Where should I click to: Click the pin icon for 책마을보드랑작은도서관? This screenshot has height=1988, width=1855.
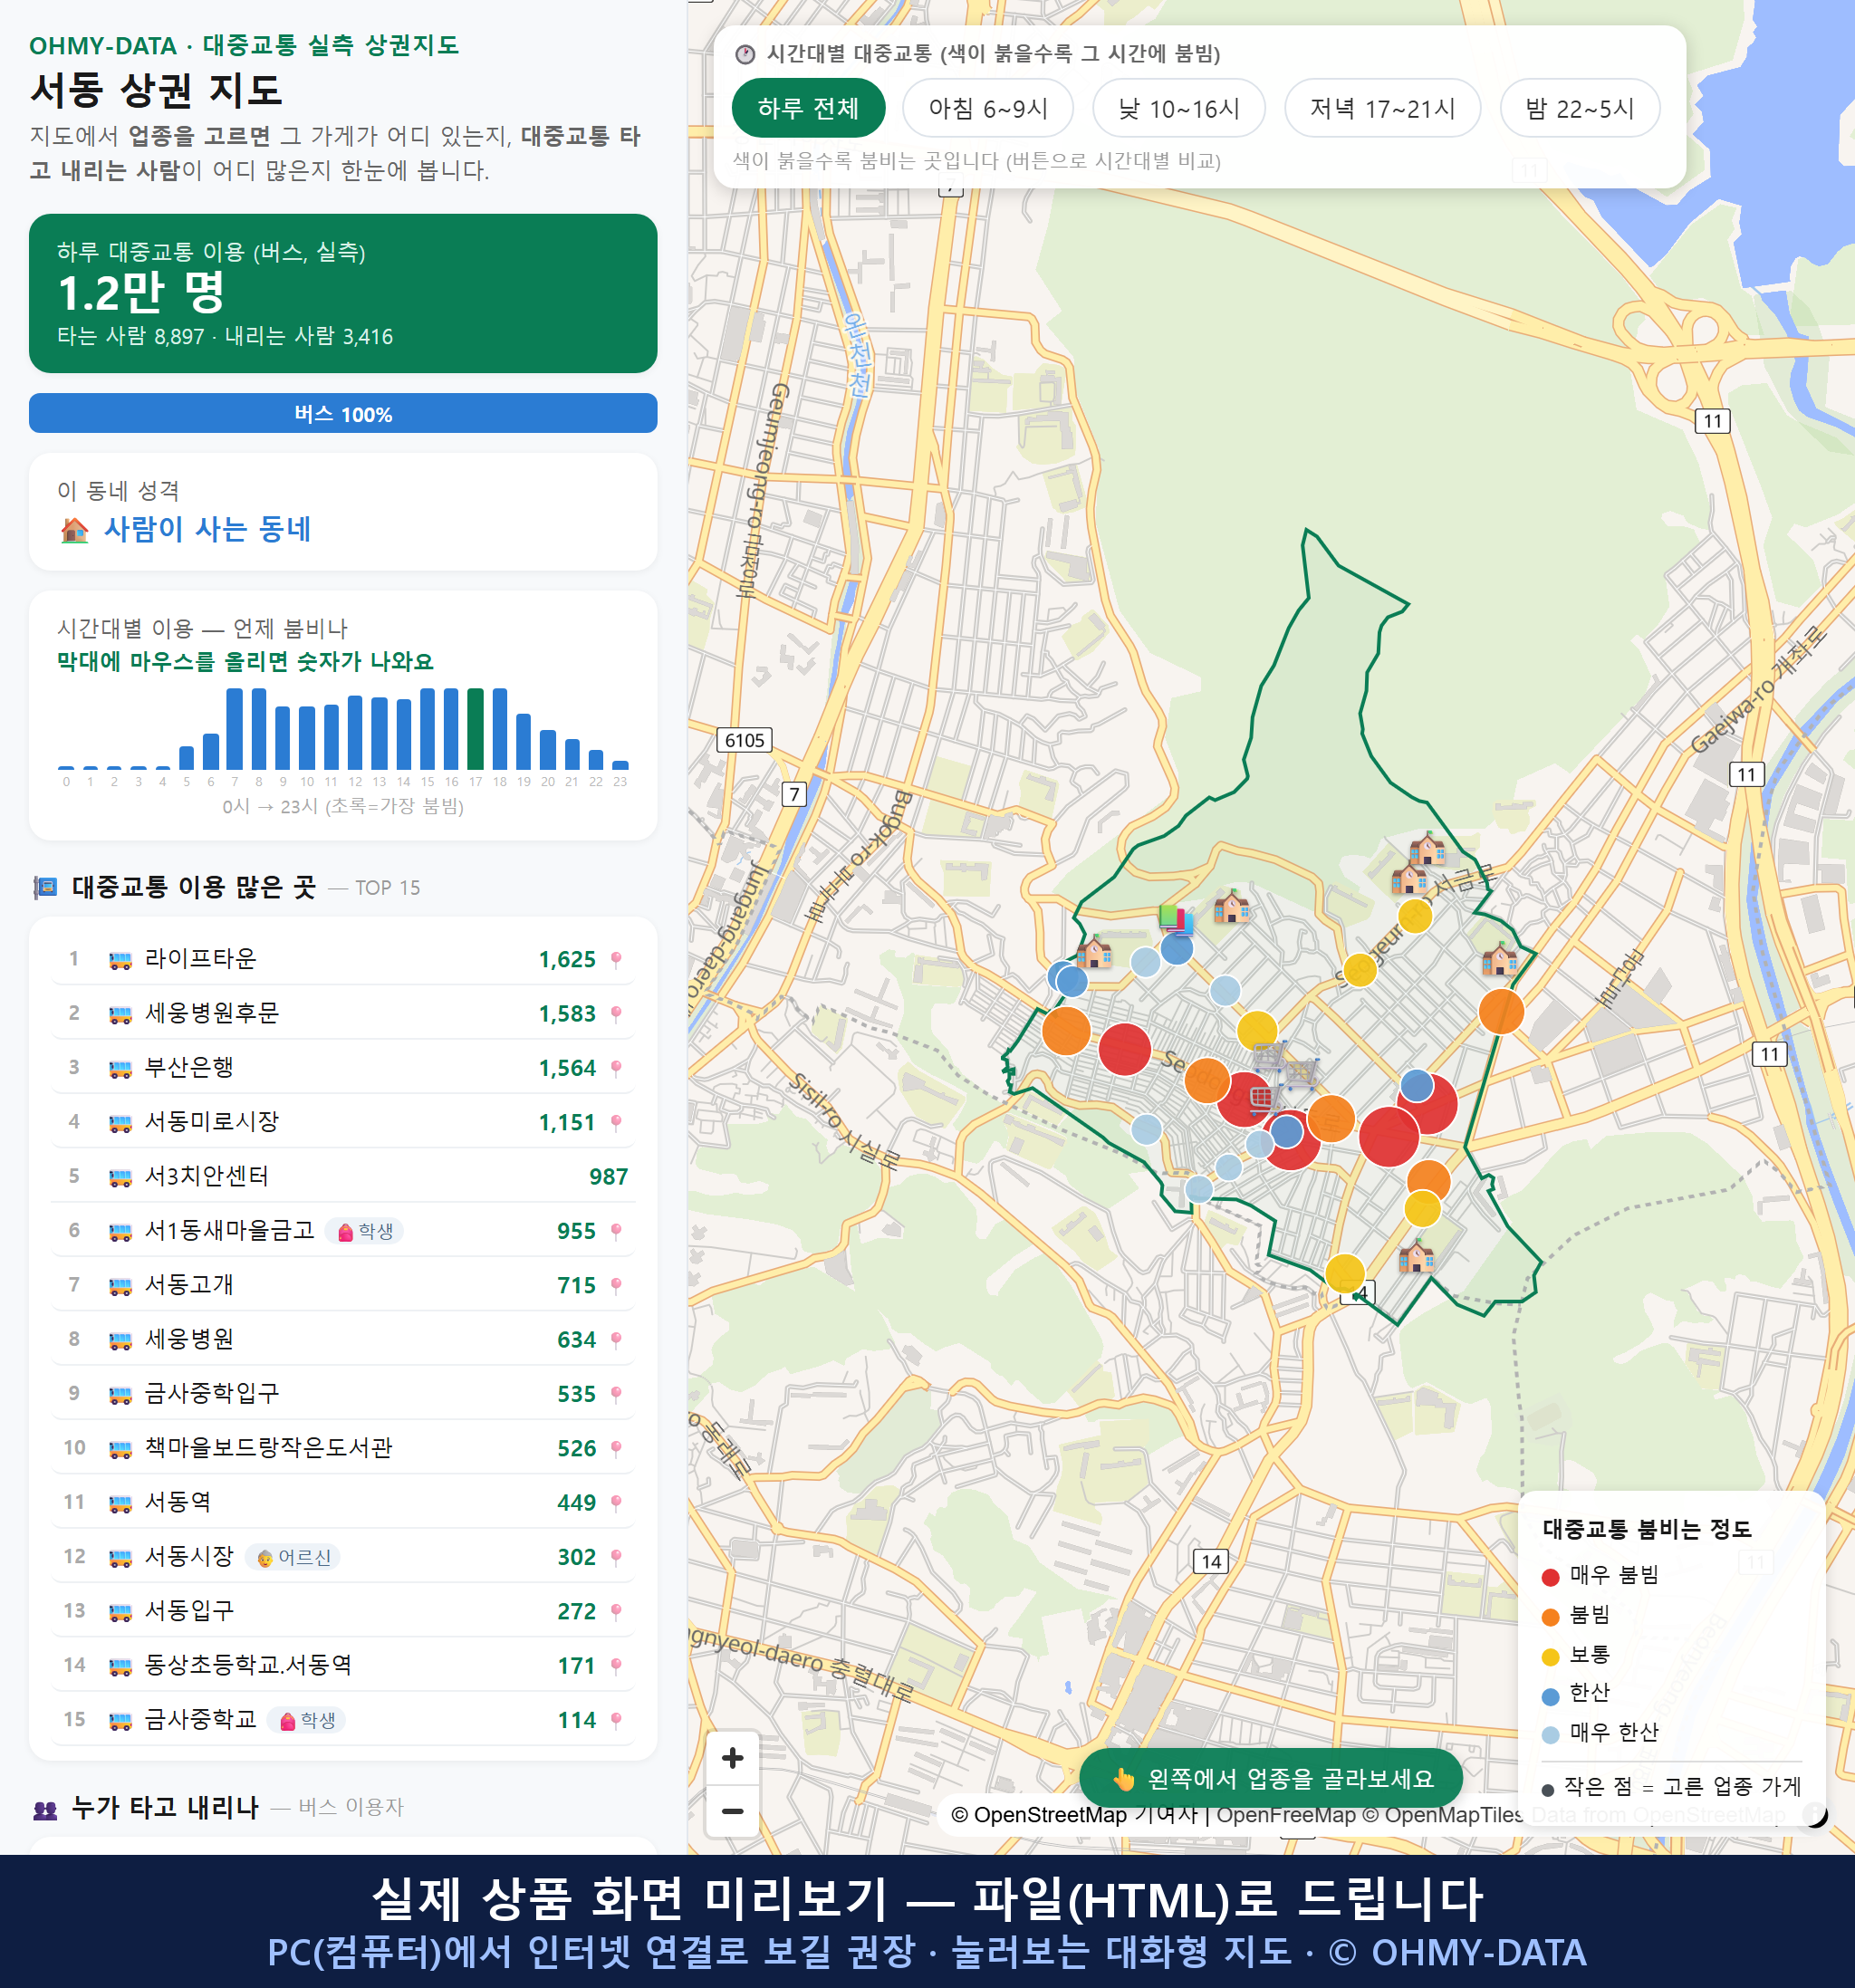616,1448
